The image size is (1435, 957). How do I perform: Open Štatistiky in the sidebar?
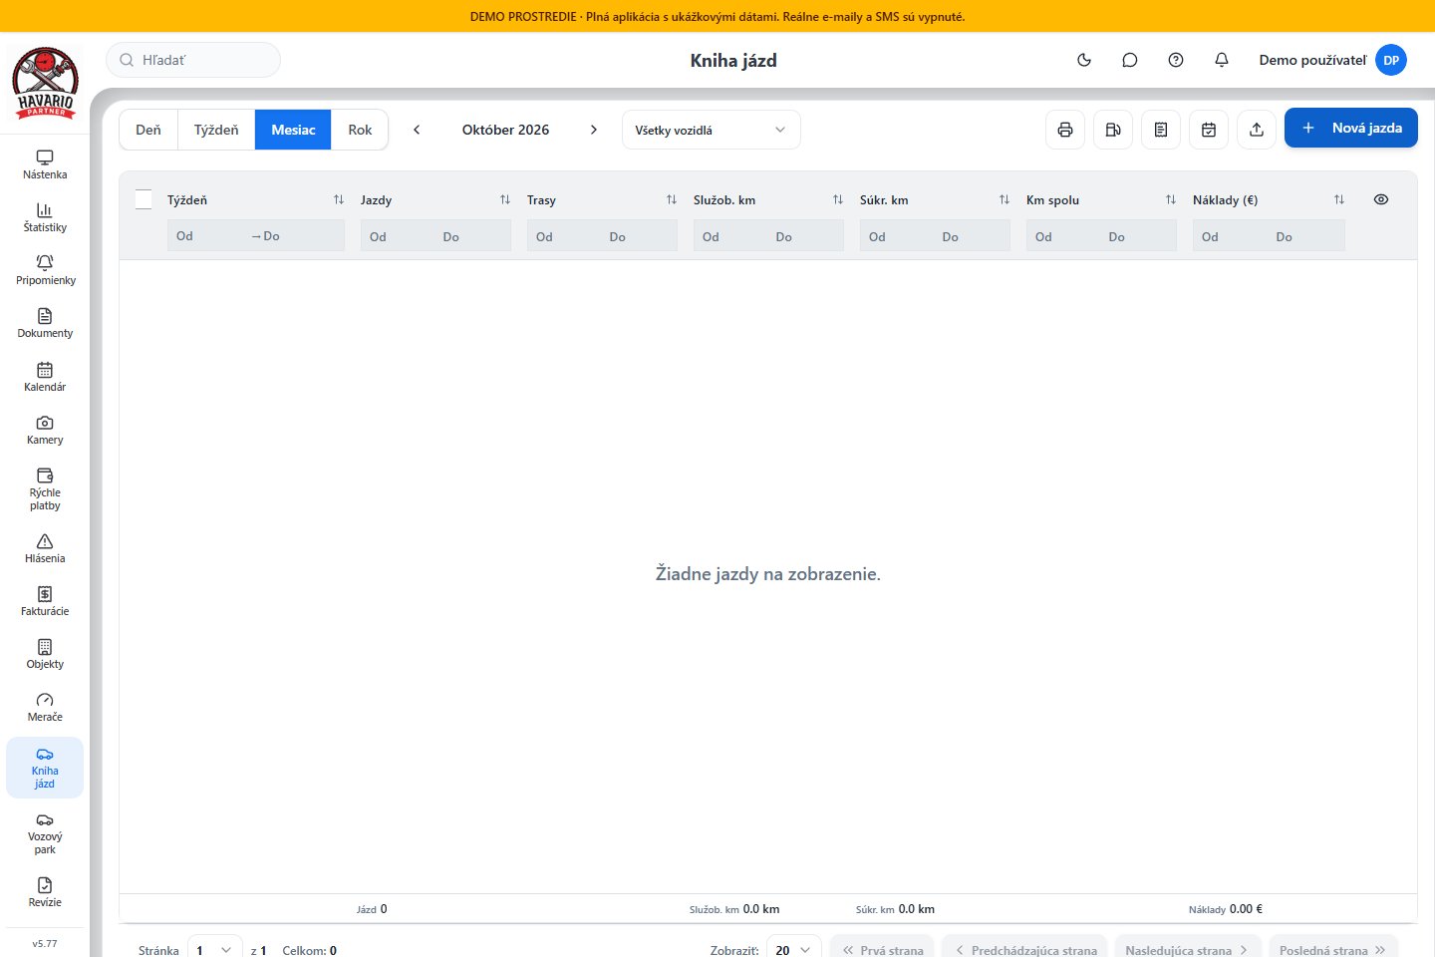[x=45, y=218]
